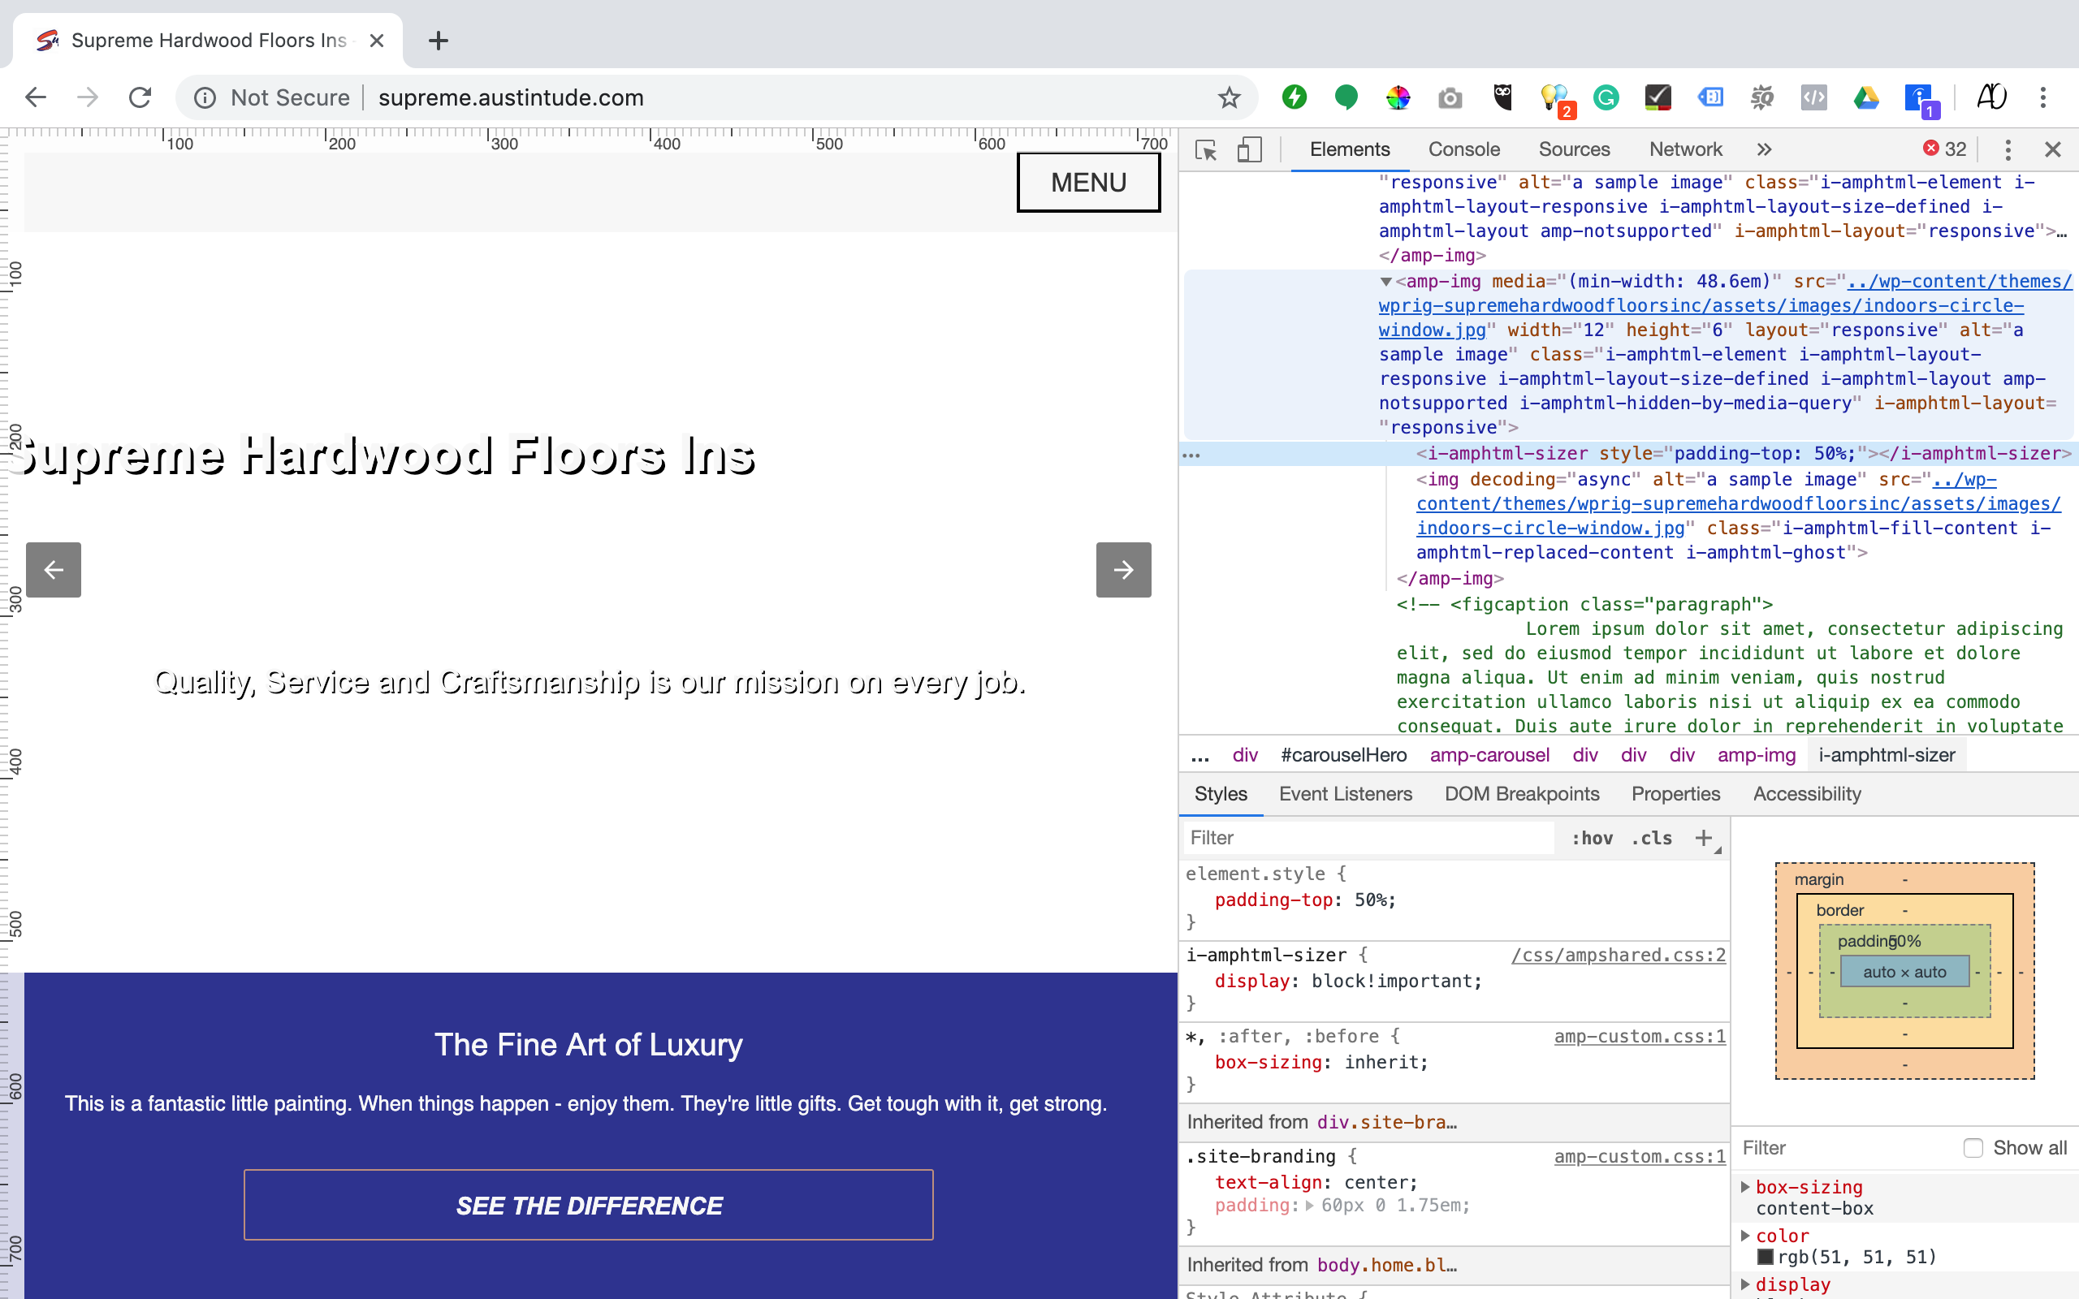Click the SEE THE DIFFERENCE button
Image resolution: width=2079 pixels, height=1299 pixels.
click(589, 1205)
